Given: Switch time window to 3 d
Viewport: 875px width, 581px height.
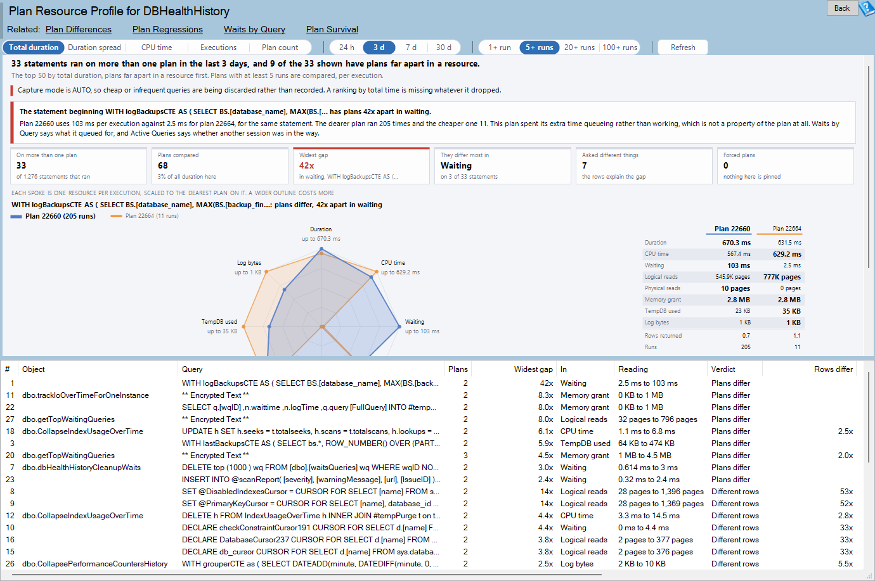Looking at the screenshot, I should point(379,48).
